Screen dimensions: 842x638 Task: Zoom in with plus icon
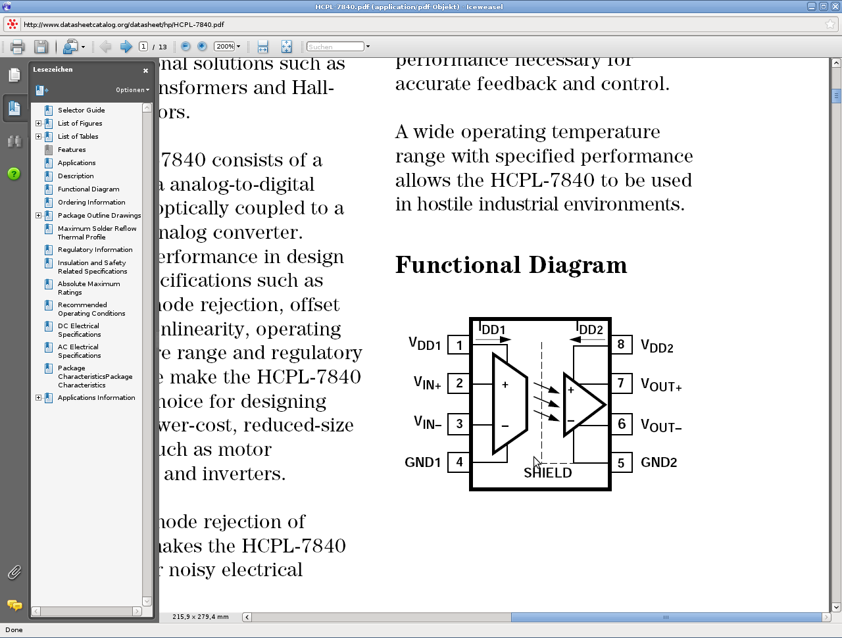pos(202,47)
